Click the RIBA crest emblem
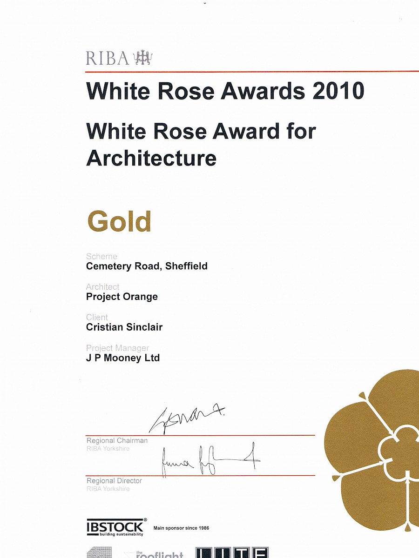This screenshot has width=419, height=558. coord(142,58)
